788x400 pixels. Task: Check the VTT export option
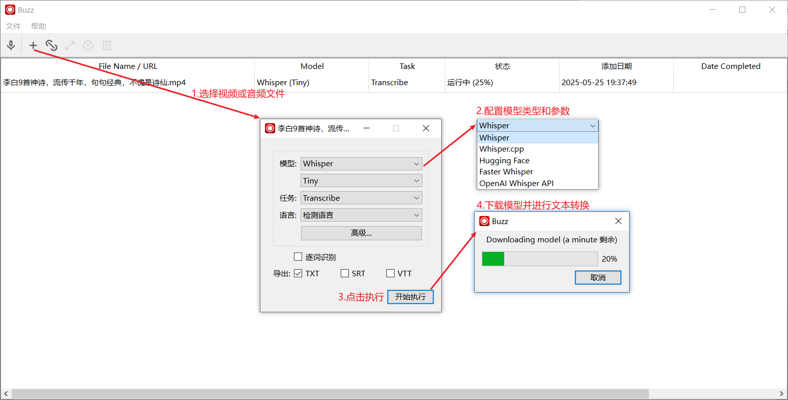(390, 273)
